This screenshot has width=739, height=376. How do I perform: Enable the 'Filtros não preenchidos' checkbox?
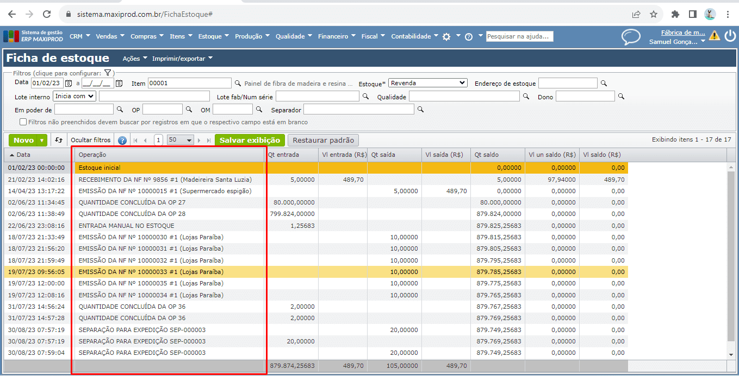(x=23, y=122)
